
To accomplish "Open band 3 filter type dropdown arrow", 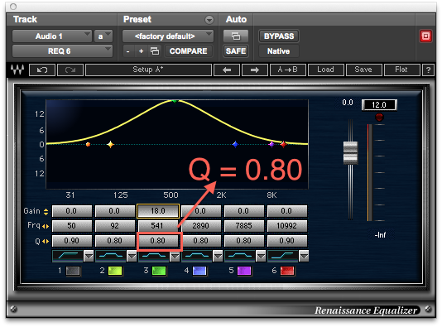I will 175,256.
